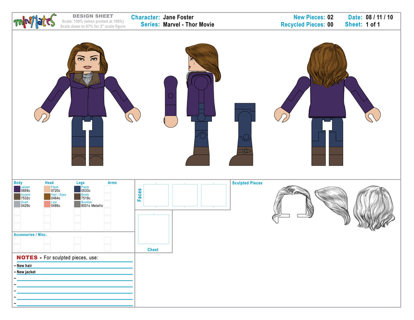The height and width of the screenshot is (320, 414).
Task: Pick the Hair / Eyes swatch 0464c
Action: click(47, 197)
